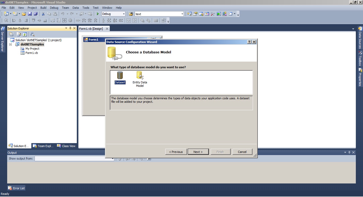Screen dimensions: 363x197
Task: Expand the Show output from dropdown
Action: [x=113, y=159]
